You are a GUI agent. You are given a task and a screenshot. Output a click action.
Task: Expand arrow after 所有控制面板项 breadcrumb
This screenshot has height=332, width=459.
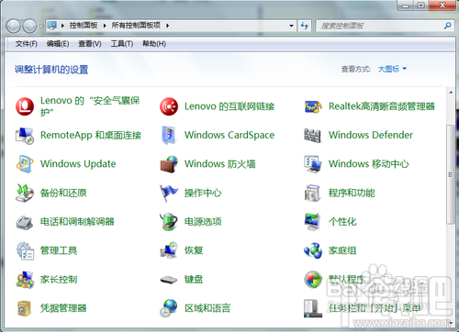(x=167, y=26)
